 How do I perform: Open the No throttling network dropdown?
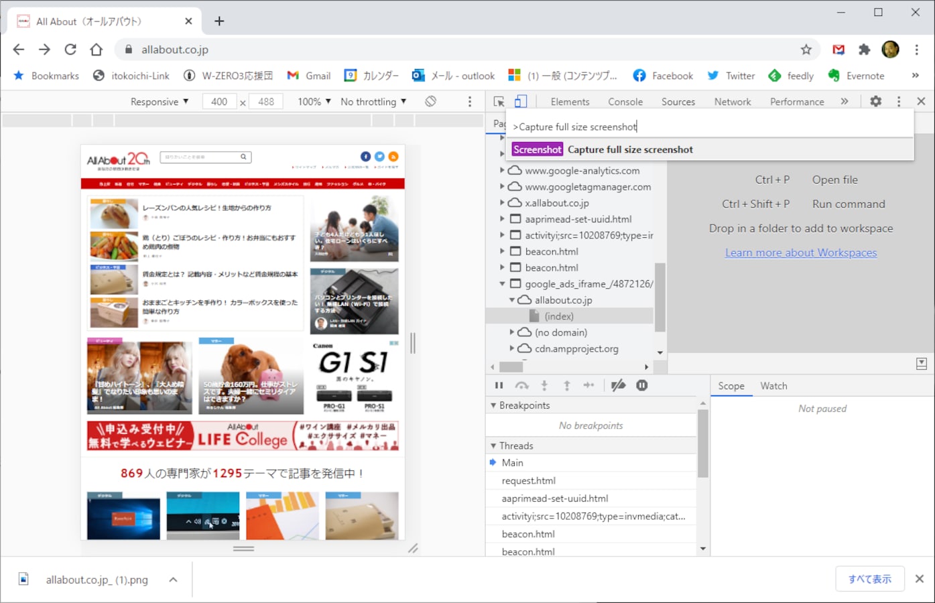click(373, 101)
